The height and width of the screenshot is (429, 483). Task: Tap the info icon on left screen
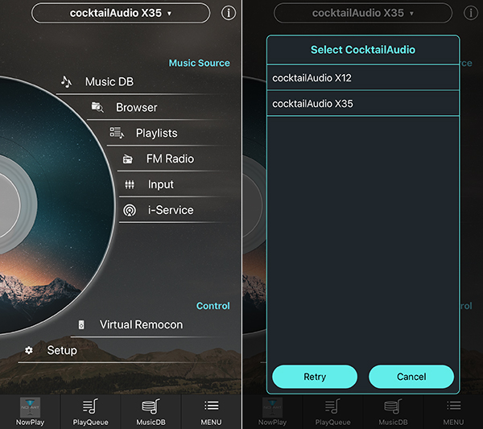(x=229, y=13)
